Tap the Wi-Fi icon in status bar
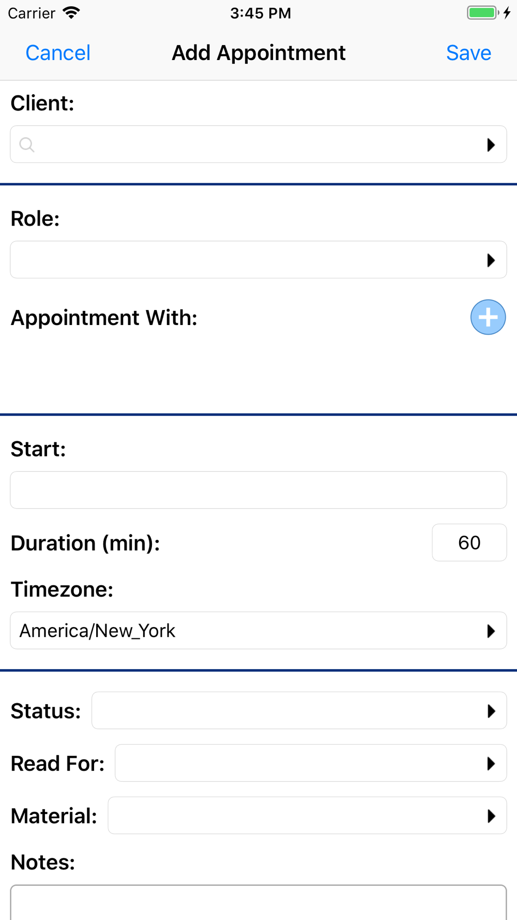Screen dimensions: 517x920 pyautogui.click(x=71, y=13)
